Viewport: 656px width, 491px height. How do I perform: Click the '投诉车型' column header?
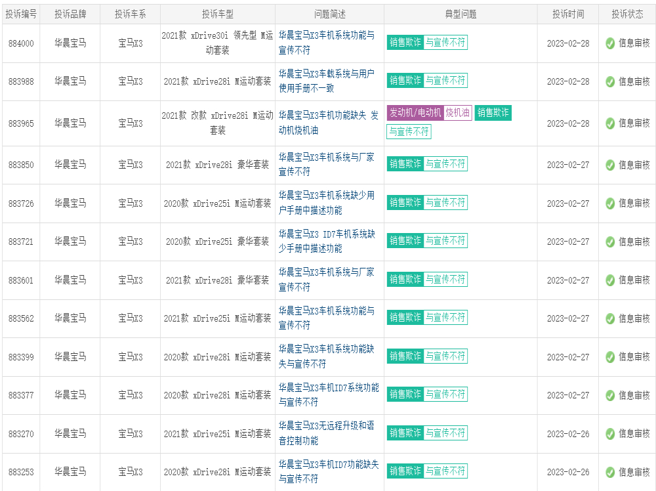(218, 14)
